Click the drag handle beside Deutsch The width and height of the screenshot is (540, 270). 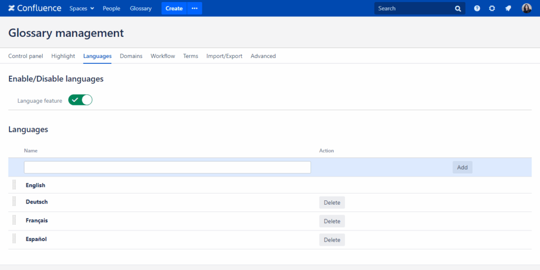tap(14, 202)
